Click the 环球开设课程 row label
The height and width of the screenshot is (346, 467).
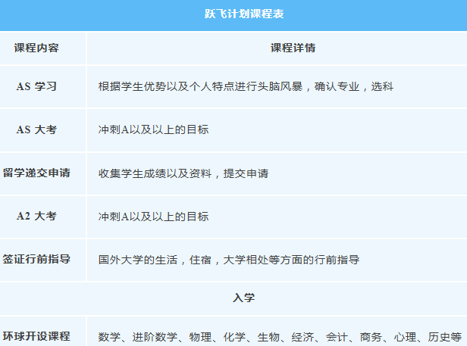click(x=36, y=336)
